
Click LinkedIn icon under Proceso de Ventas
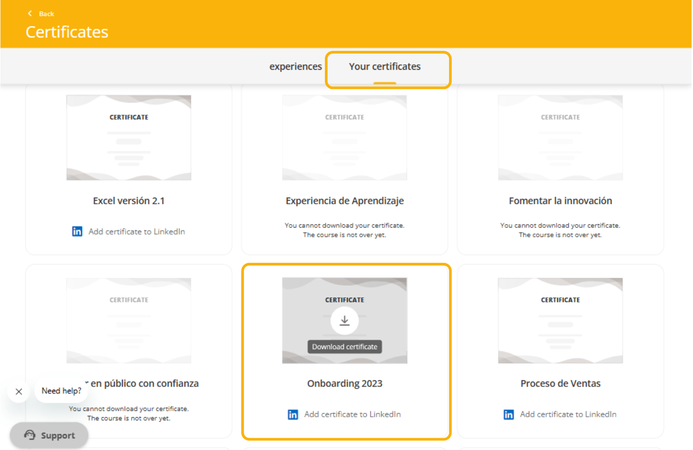[x=508, y=414]
